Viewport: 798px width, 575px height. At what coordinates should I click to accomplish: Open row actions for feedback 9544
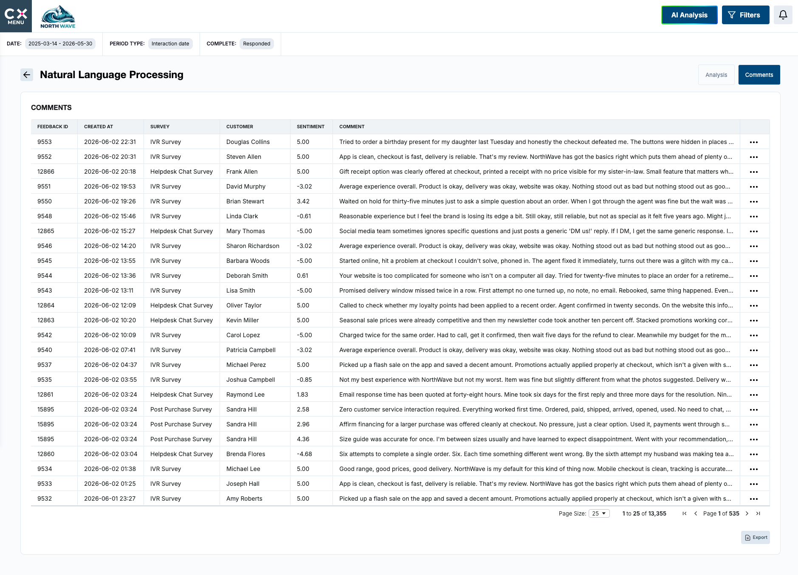(x=754, y=276)
